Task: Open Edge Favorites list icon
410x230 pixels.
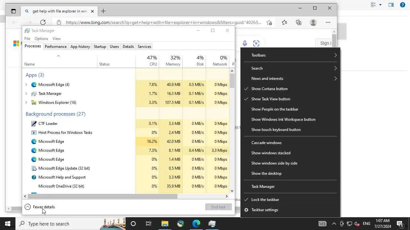Action: pyautogui.click(x=284, y=22)
